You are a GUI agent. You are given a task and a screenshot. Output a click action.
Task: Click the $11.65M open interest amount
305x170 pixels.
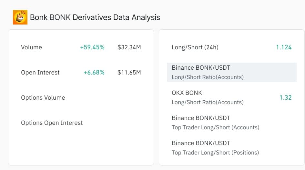129,73
